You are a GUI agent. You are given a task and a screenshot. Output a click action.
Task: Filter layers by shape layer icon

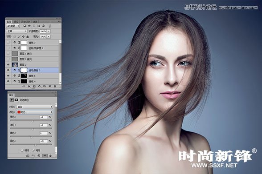coord(39,26)
